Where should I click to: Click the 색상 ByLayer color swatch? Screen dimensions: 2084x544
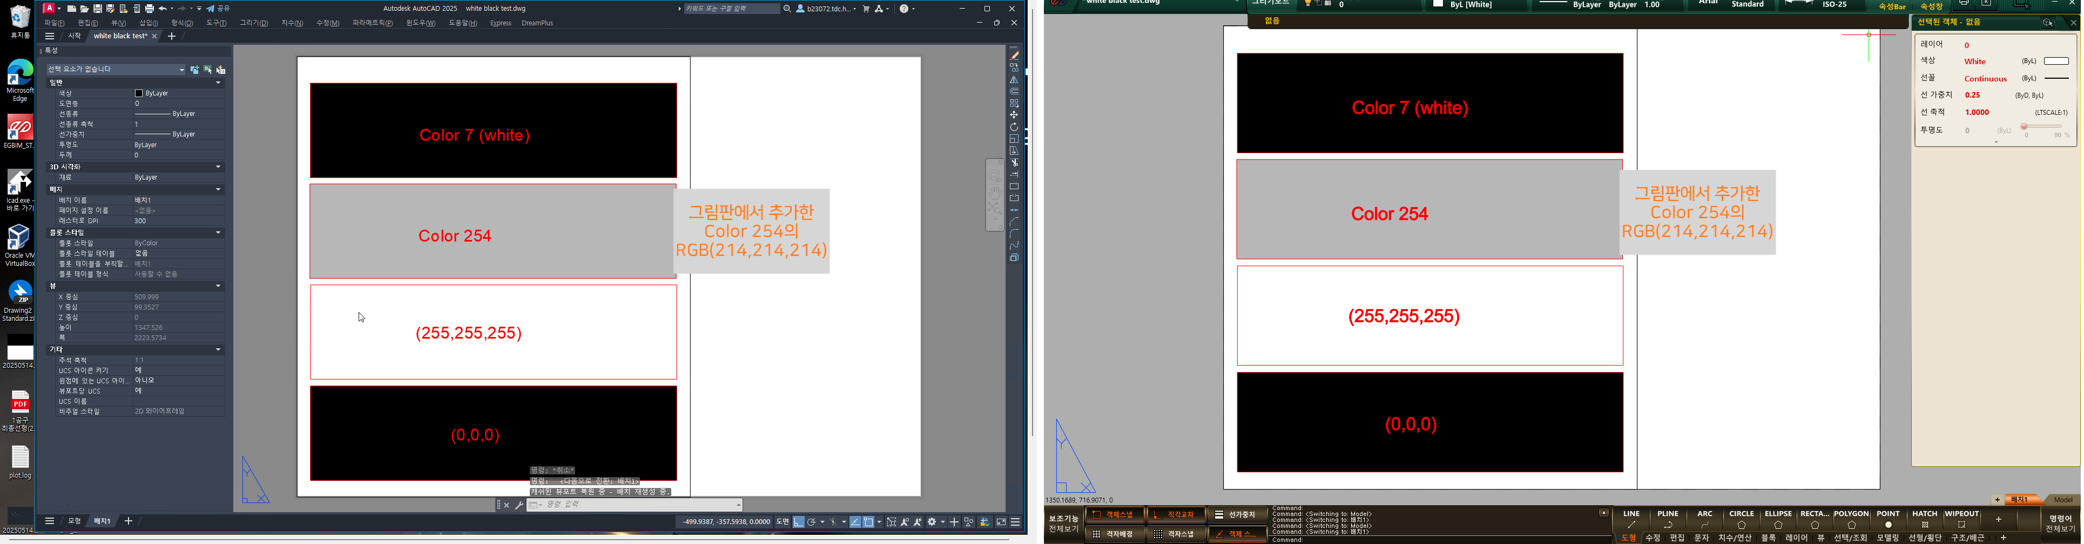[x=138, y=94]
